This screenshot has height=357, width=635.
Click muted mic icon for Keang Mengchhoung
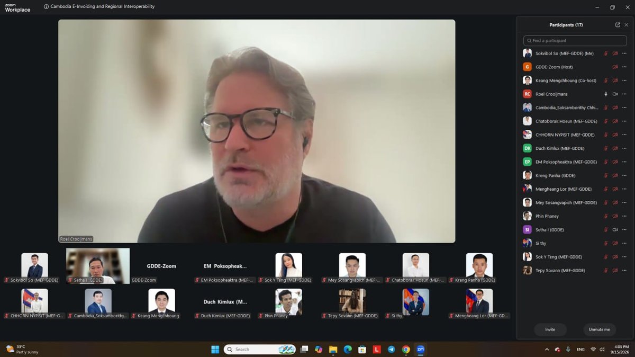(x=606, y=81)
